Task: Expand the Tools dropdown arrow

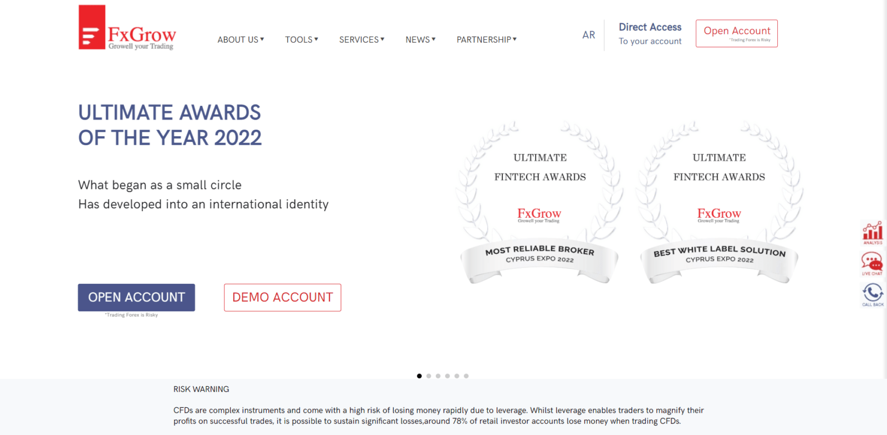Action: point(316,39)
